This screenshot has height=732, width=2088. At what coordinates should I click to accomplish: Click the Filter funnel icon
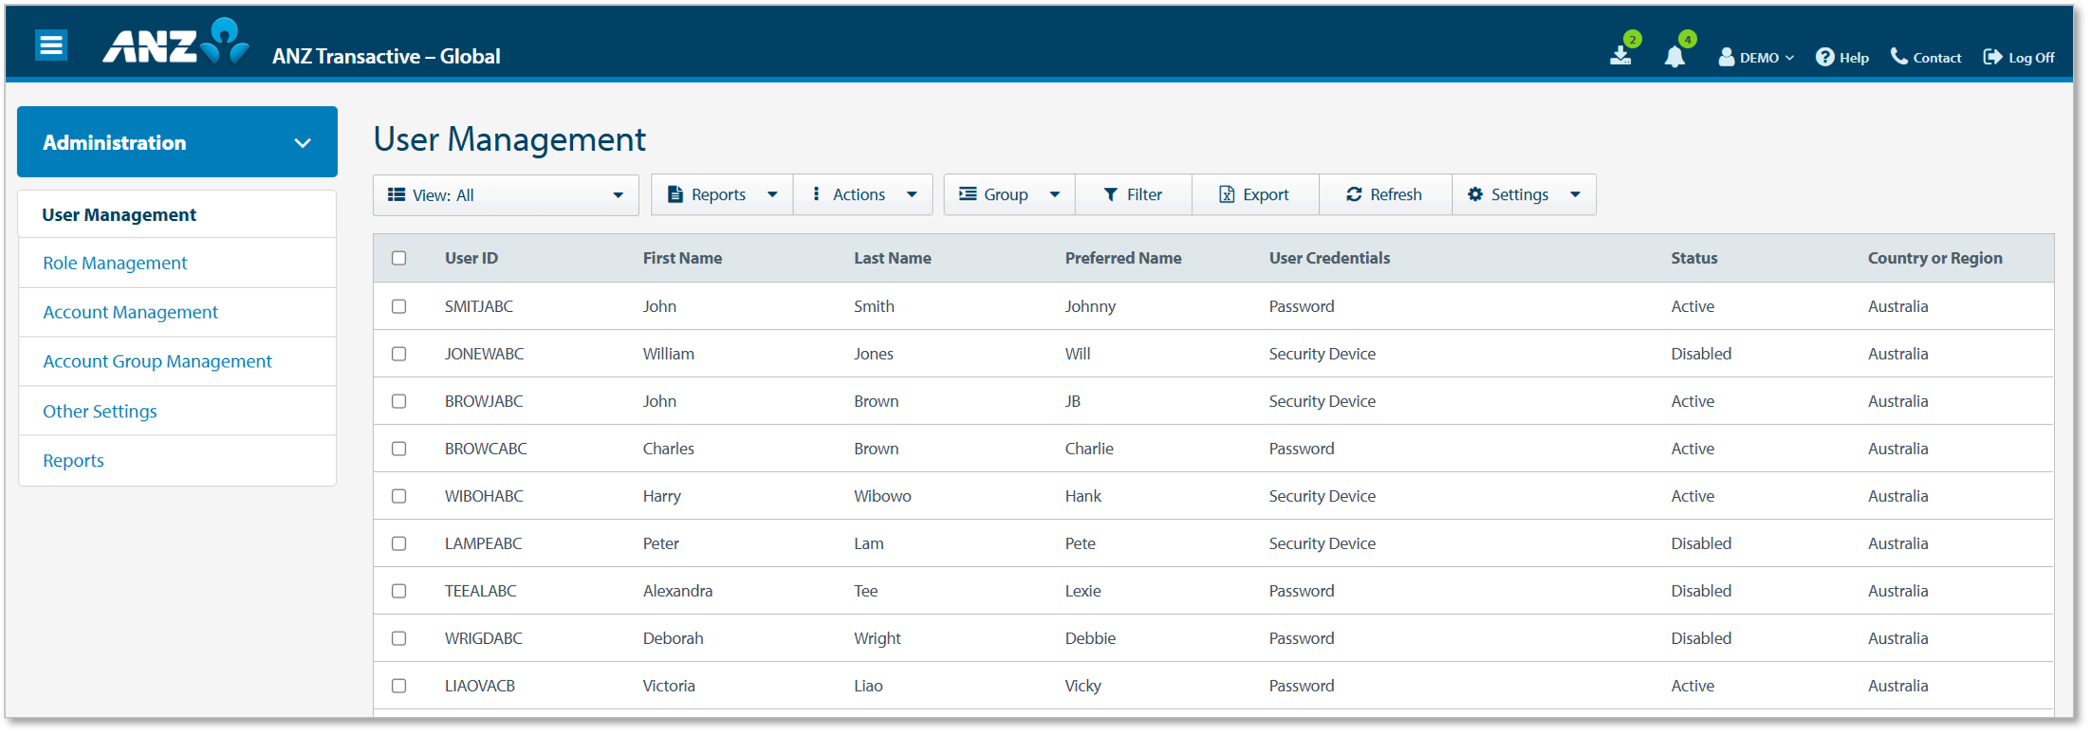pyautogui.click(x=1110, y=194)
